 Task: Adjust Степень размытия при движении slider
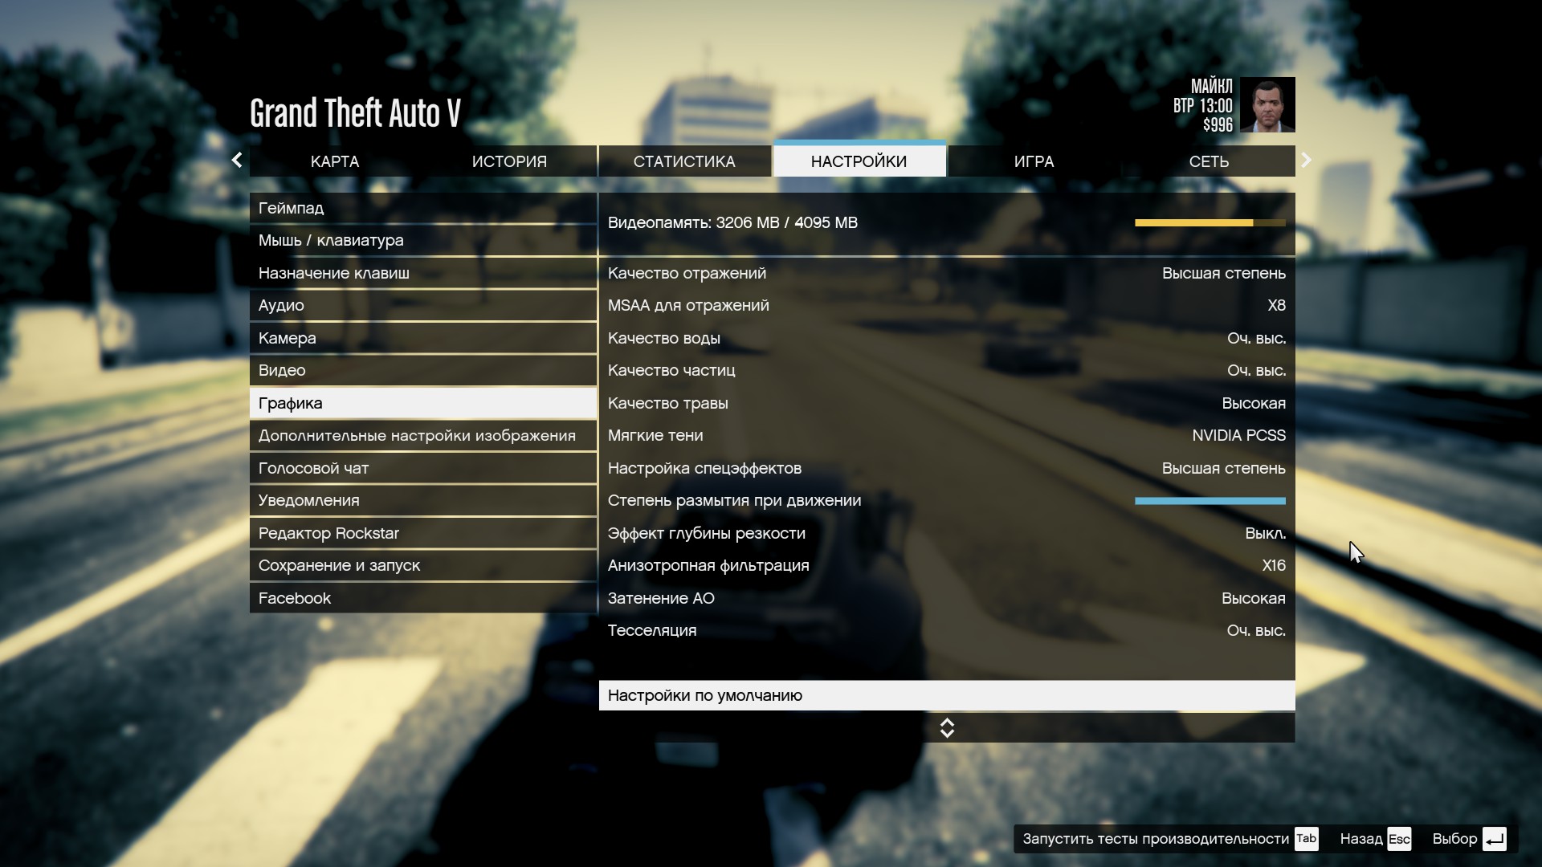point(1210,501)
